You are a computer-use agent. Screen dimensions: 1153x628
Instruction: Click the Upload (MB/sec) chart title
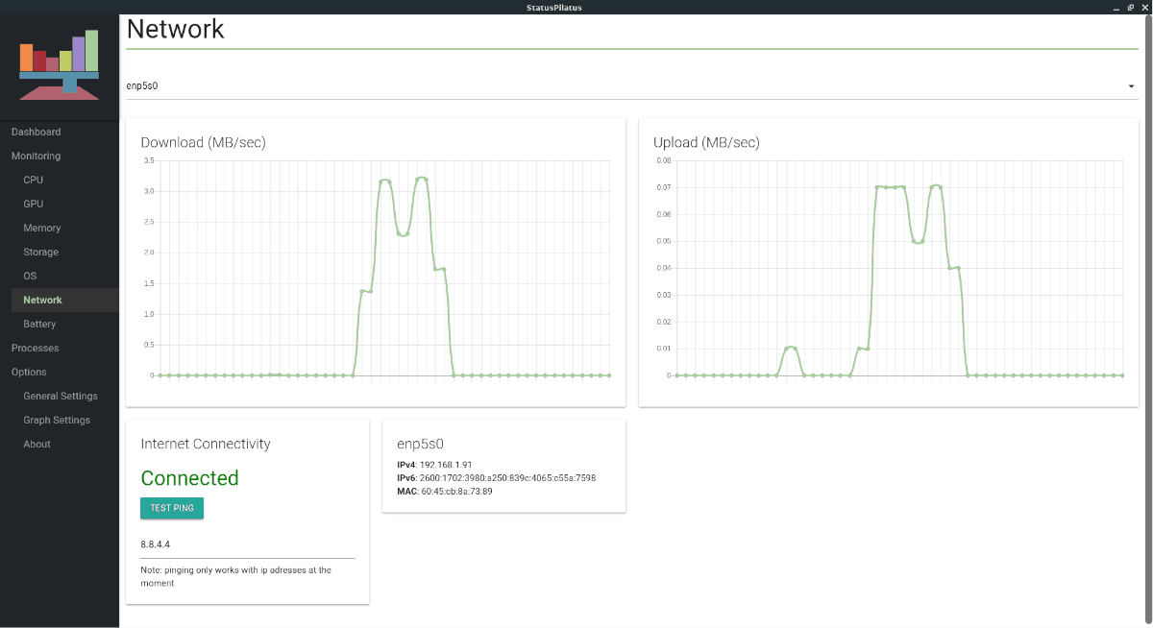tap(706, 142)
